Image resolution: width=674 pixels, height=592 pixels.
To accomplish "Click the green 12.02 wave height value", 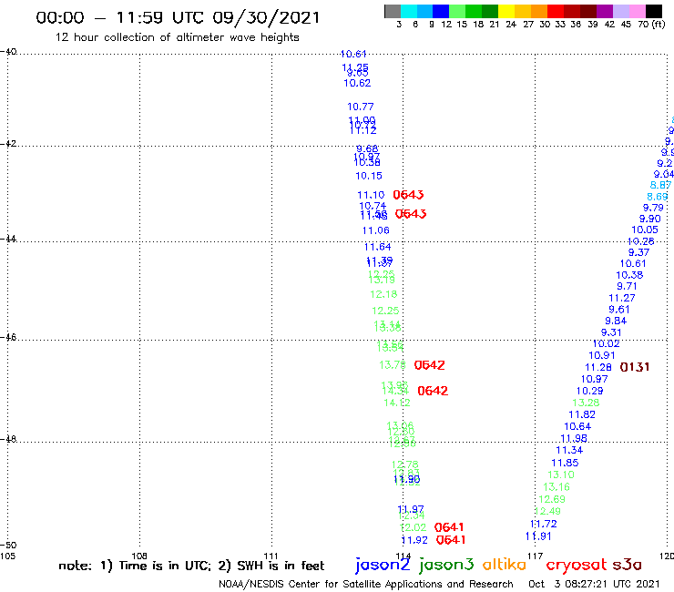I will [413, 527].
